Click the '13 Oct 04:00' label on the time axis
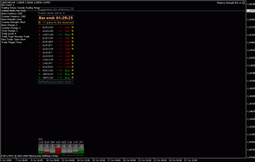255x162 pixels. click(x=68, y=160)
